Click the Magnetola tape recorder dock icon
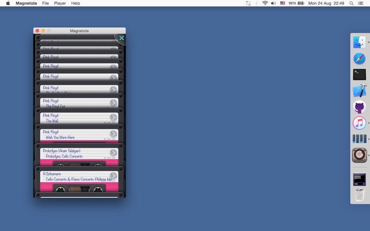The image size is (370, 231). pyautogui.click(x=359, y=155)
